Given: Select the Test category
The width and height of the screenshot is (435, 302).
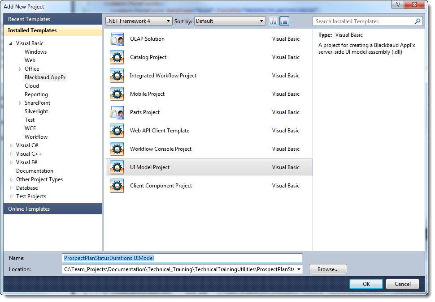Looking at the screenshot, I should 30,120.
